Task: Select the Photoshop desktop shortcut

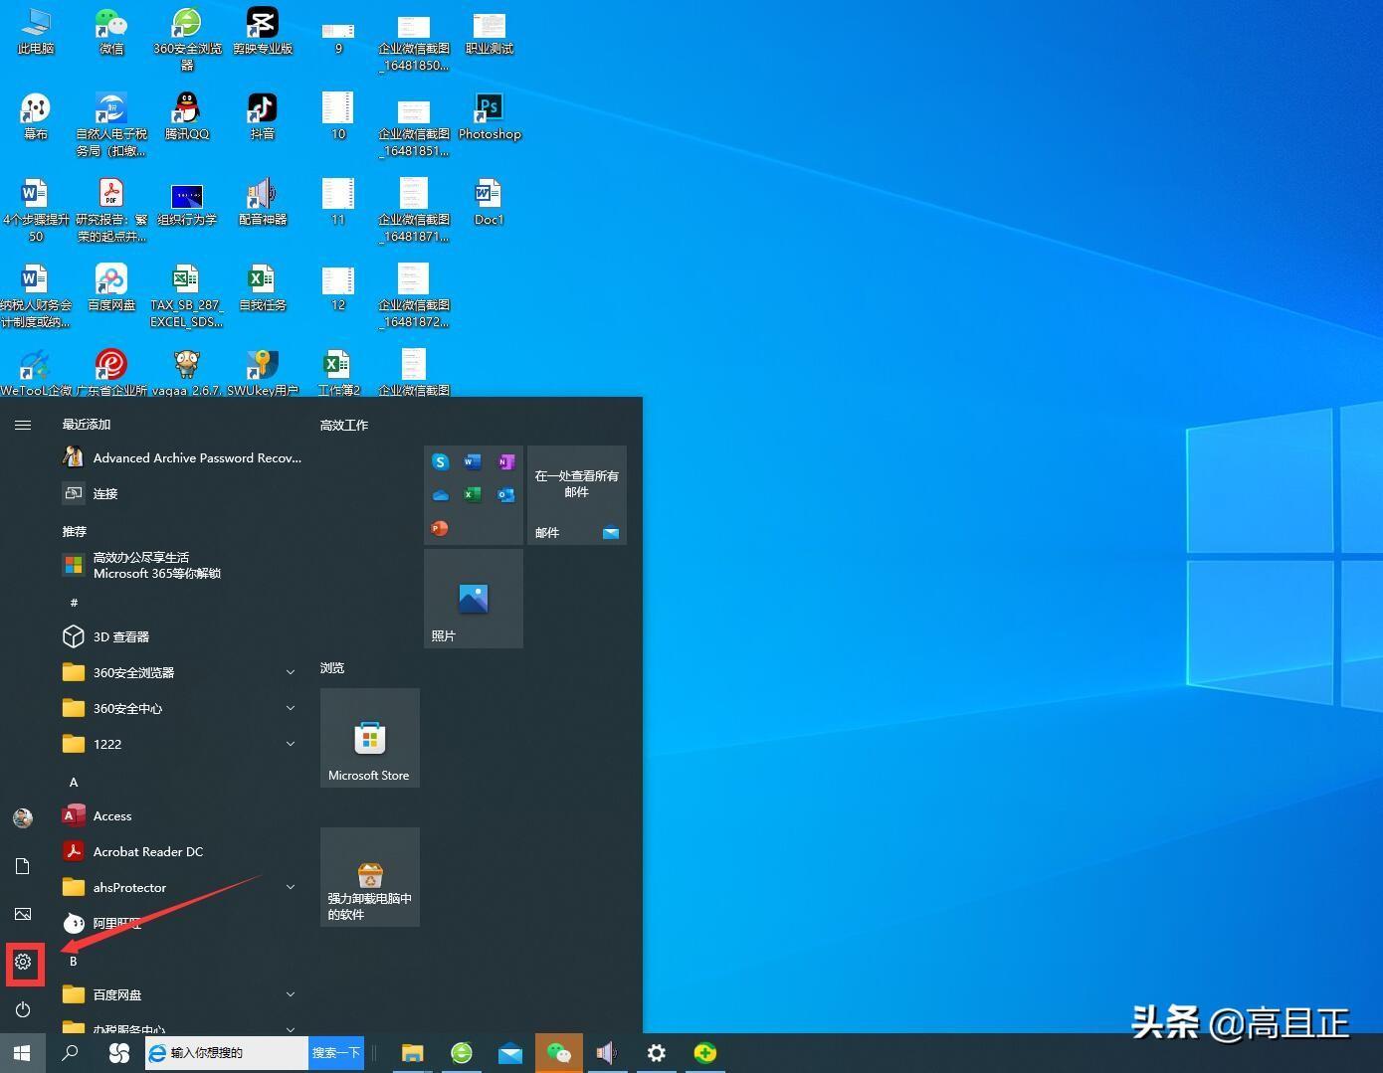Action: point(489,116)
